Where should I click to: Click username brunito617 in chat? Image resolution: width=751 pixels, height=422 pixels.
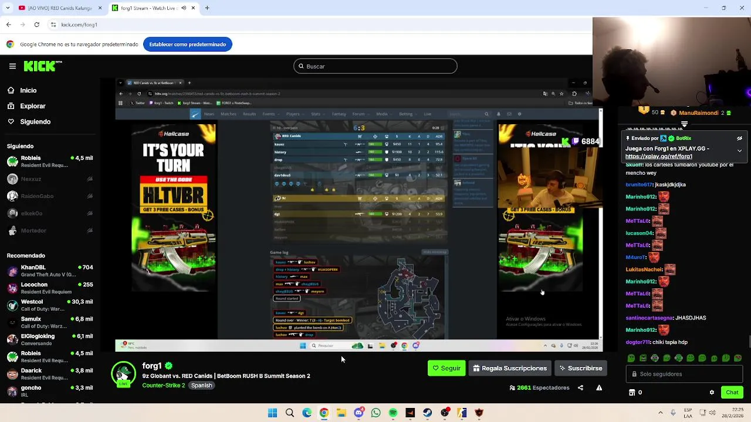(x=639, y=185)
